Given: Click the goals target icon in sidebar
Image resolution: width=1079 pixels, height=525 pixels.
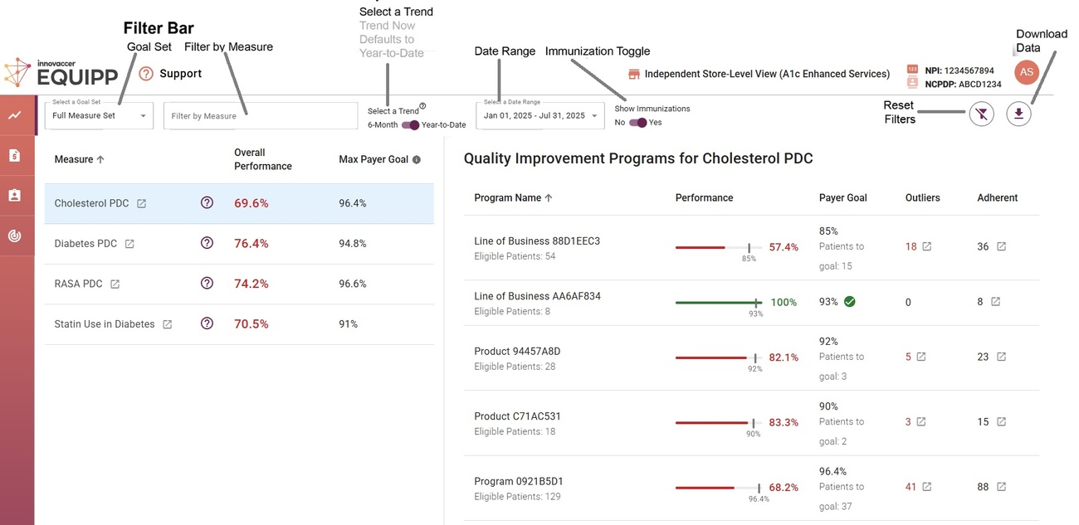Looking at the screenshot, I should point(14,235).
